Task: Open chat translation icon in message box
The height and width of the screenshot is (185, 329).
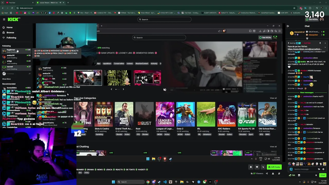Action: pyautogui.click(x=319, y=169)
